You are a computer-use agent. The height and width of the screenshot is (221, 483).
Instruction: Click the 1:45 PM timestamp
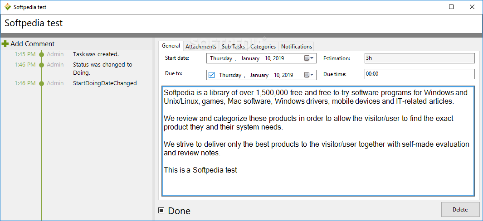[x=25, y=54]
